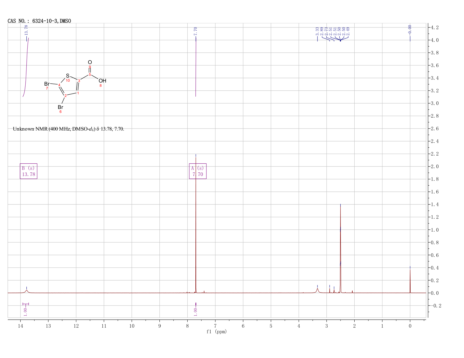Click the DMSO solvent peak at 2.50 ppm

340,250
